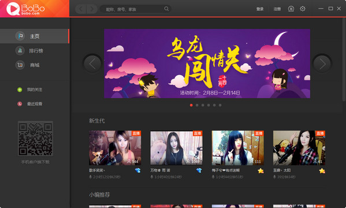Click the red clock icon beside 最近观看
The height and width of the screenshot is (208, 346).
20,104
